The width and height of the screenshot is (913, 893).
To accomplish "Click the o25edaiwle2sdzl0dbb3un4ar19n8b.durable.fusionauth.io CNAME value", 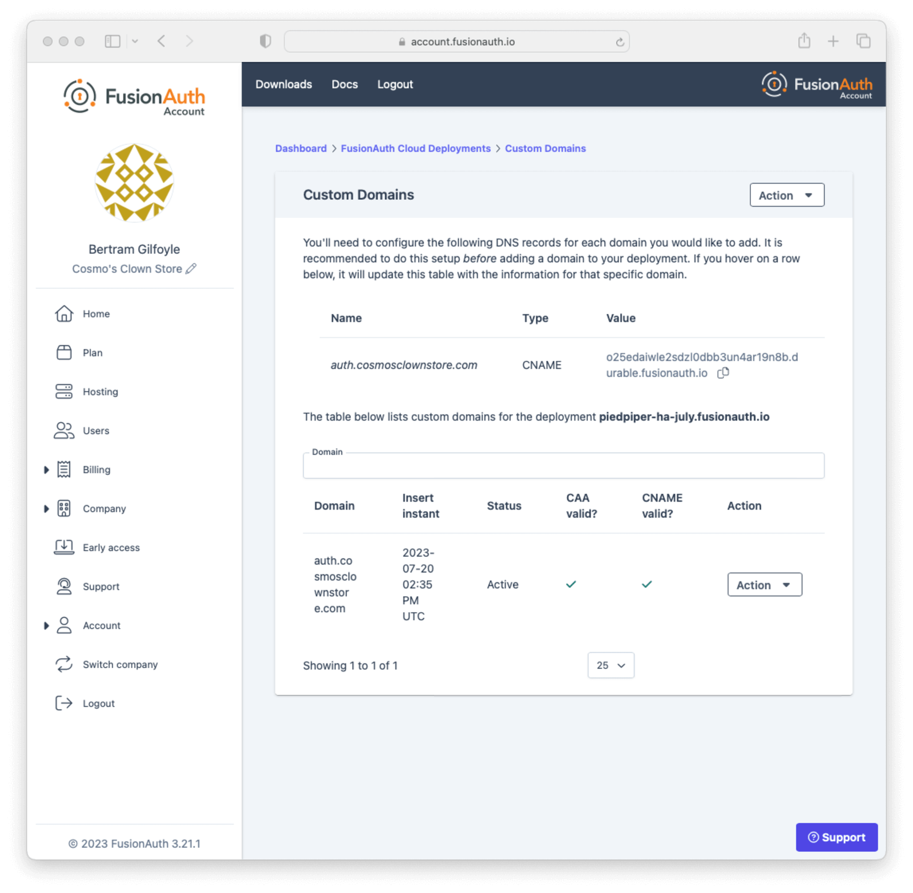I will tap(702, 365).
